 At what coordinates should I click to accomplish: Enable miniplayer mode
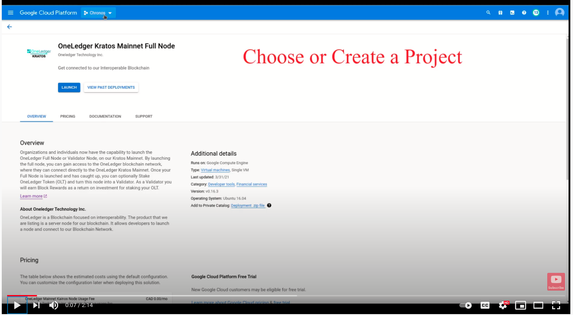pos(521,305)
